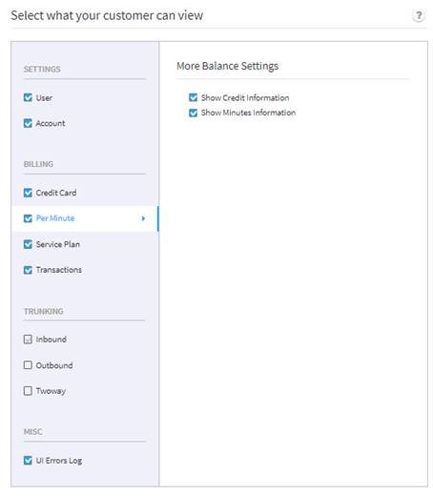Check the Twoway checkbox
The image size is (433, 496).
tap(28, 391)
